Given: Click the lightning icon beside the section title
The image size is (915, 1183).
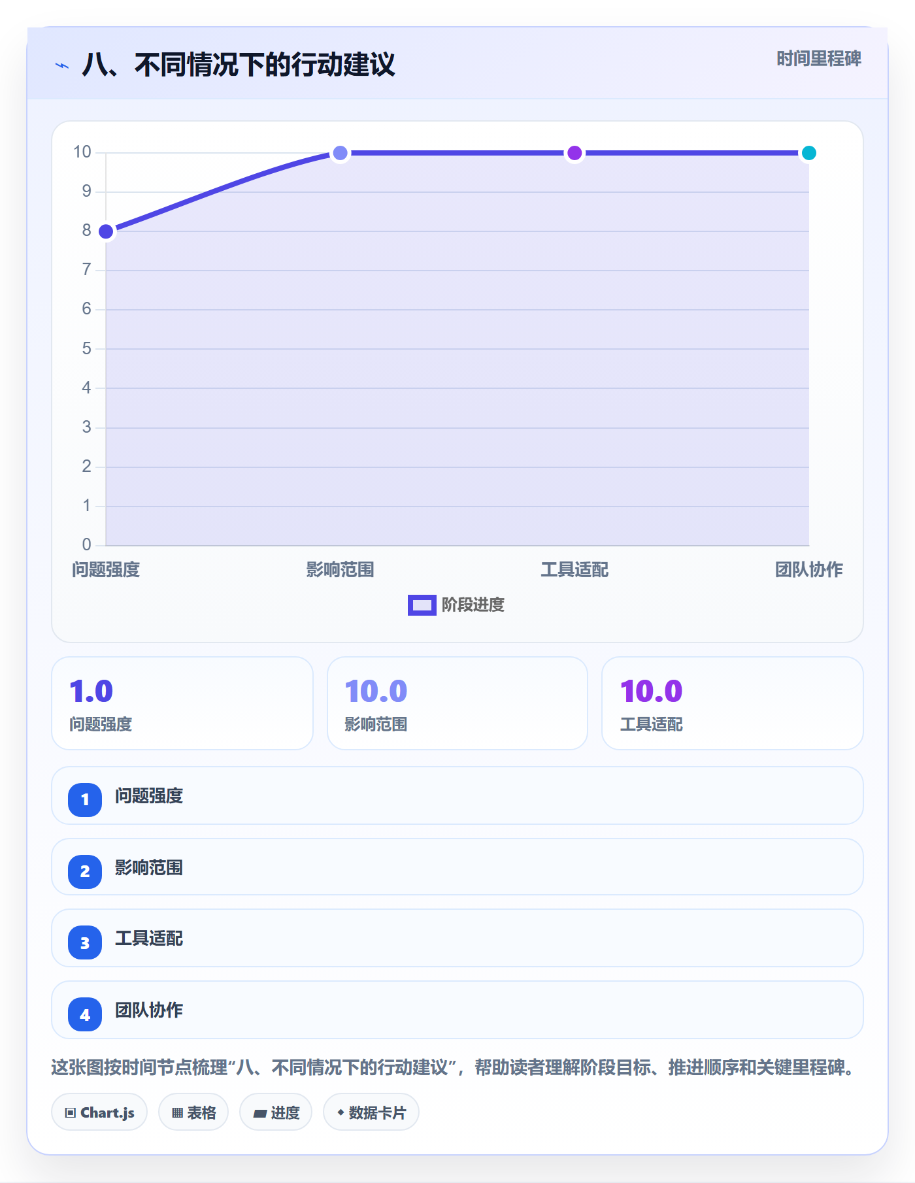Looking at the screenshot, I should pos(62,65).
